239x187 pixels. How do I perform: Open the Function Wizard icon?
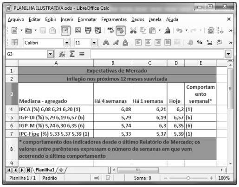62,54
